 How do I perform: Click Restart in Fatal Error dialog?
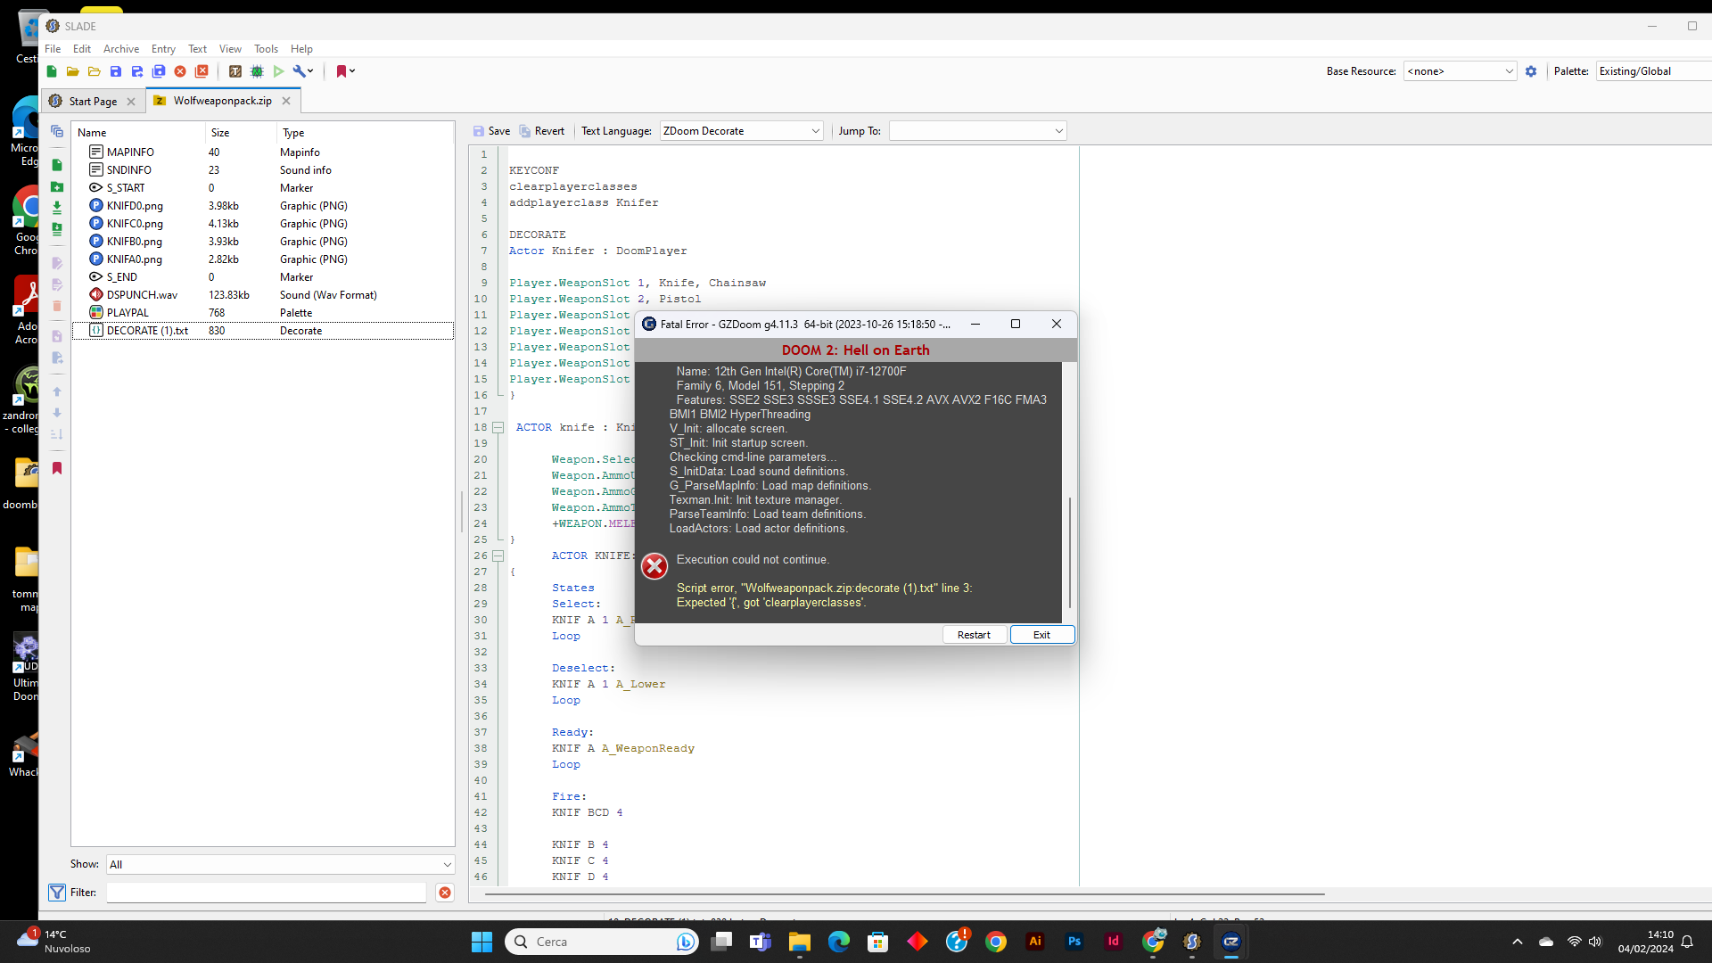pyautogui.click(x=974, y=635)
